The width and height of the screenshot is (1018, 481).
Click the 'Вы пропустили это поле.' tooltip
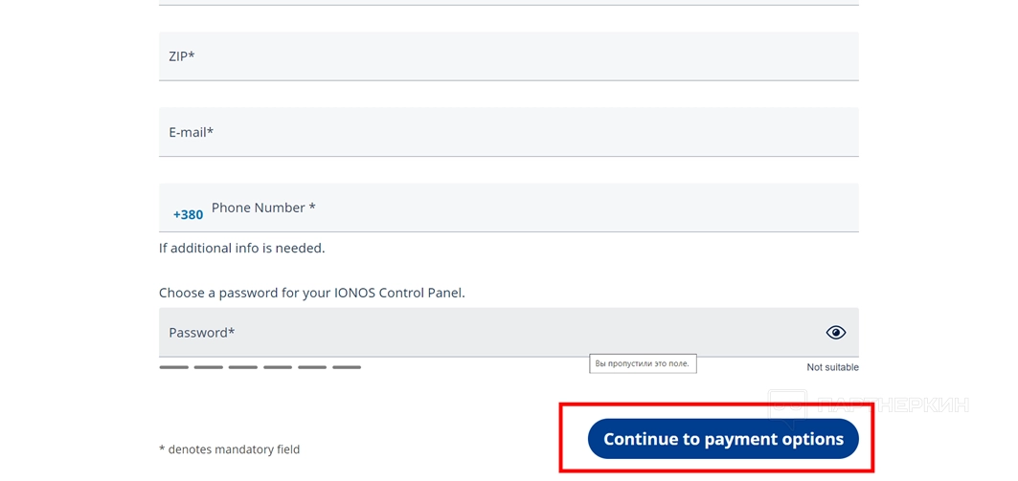pos(642,363)
